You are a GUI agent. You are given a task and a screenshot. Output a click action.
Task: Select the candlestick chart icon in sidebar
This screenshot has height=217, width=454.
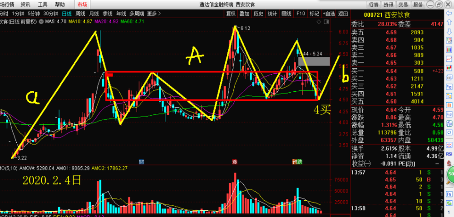(x=449, y=68)
